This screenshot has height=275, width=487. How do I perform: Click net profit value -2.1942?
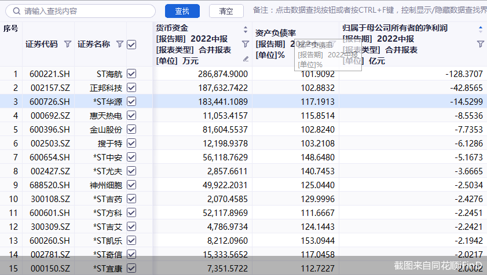click(468, 240)
